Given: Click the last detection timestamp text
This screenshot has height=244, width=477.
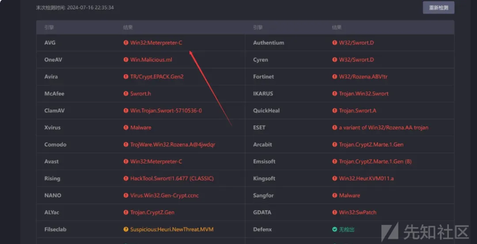Looking at the screenshot, I should [75, 8].
